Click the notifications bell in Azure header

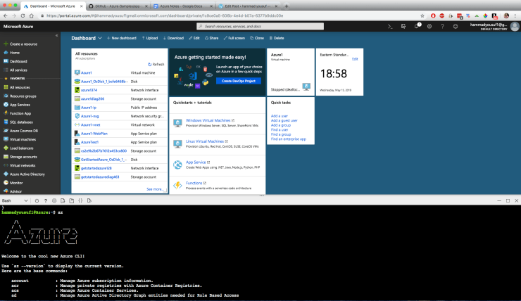click(x=418, y=26)
